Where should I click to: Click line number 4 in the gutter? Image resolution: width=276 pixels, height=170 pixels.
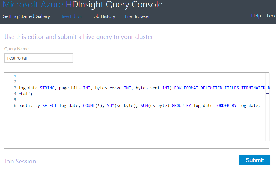click(x=15, y=94)
